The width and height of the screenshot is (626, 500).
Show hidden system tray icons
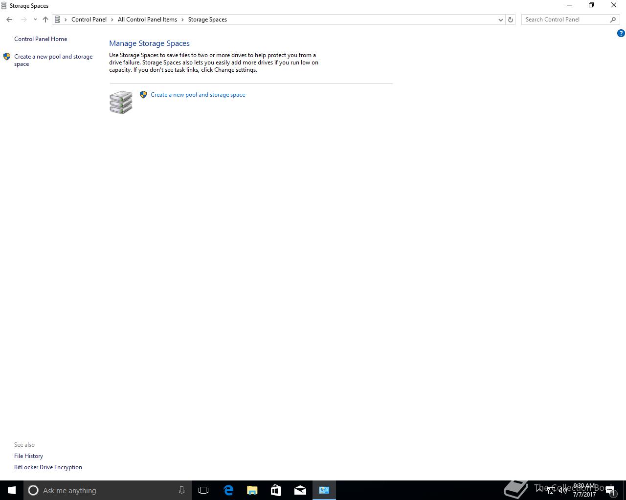click(x=539, y=490)
